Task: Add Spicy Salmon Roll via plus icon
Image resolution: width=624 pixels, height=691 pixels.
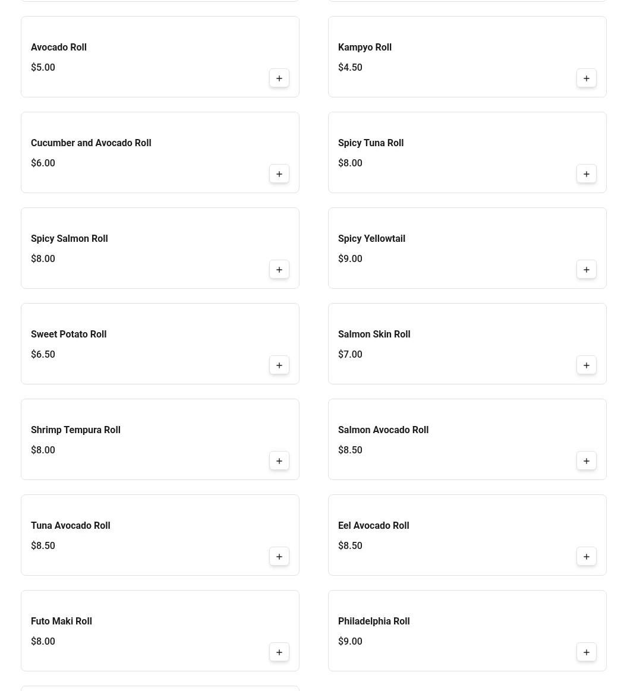Action: (279, 270)
